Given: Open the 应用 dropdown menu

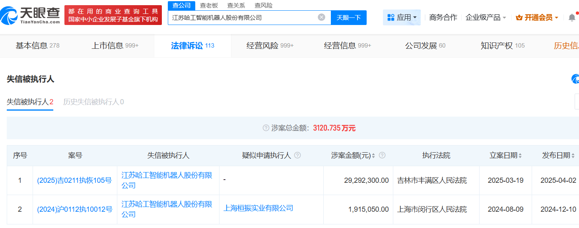Looking at the screenshot, I should 402,17.
